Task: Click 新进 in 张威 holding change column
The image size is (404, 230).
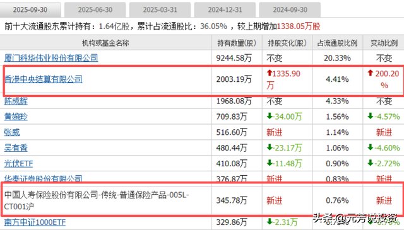Action: click(275, 132)
